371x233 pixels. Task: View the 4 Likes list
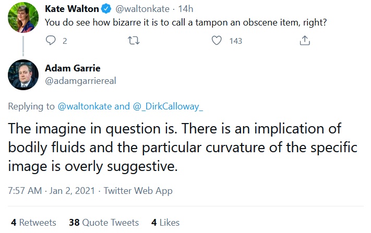click(x=165, y=222)
